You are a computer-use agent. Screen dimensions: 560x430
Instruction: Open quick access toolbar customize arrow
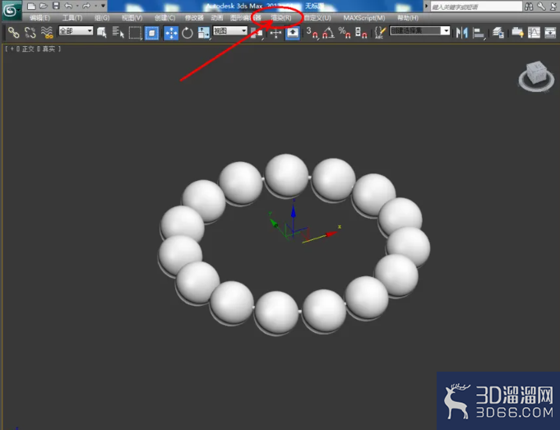point(104,6)
